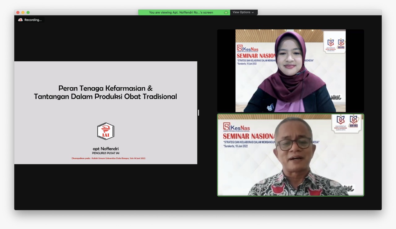Screen dimensions: 396x229
Task: Click the red 'Disampaikan pada' footer line
Action: coord(109,158)
